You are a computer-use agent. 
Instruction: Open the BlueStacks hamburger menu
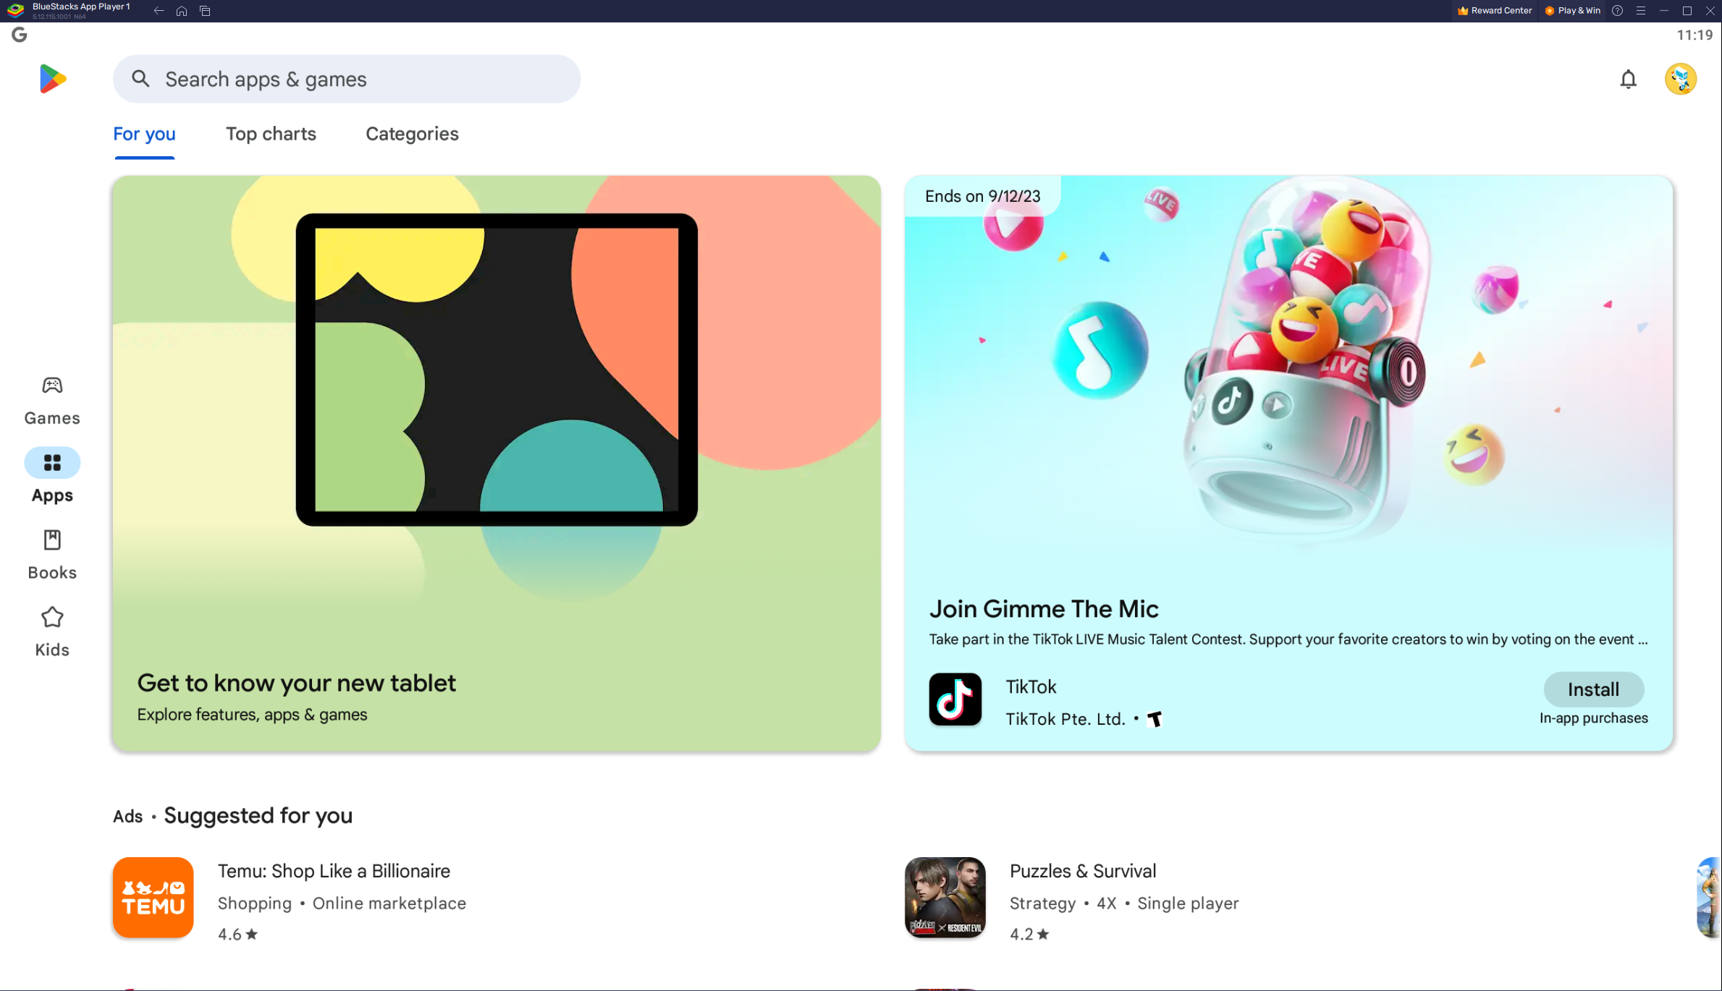tap(1641, 11)
